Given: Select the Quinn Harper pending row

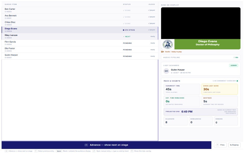Looking at the screenshot, I should (x=80, y=56).
